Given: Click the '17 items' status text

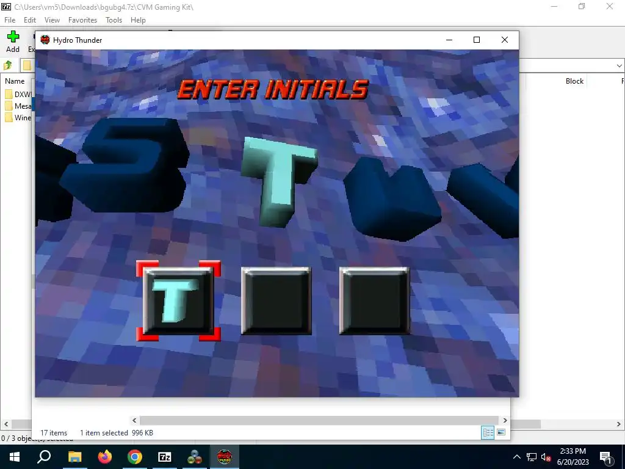Looking at the screenshot, I should click(x=54, y=433).
